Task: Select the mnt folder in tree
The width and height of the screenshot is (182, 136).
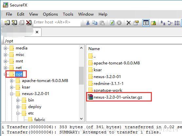Action: [19, 61]
